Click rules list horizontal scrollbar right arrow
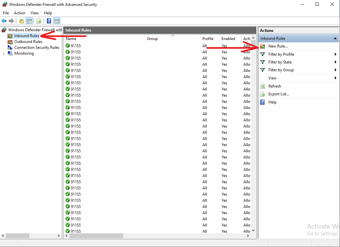 (248, 236)
